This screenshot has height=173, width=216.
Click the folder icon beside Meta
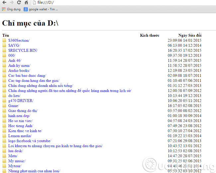(x=4, y=156)
